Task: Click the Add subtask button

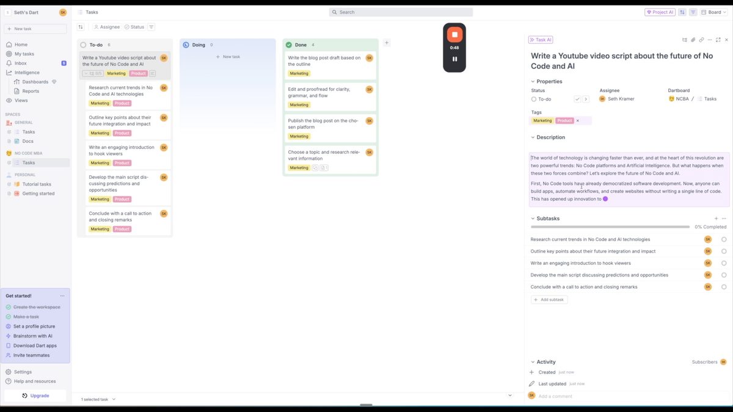Action: tap(550, 300)
